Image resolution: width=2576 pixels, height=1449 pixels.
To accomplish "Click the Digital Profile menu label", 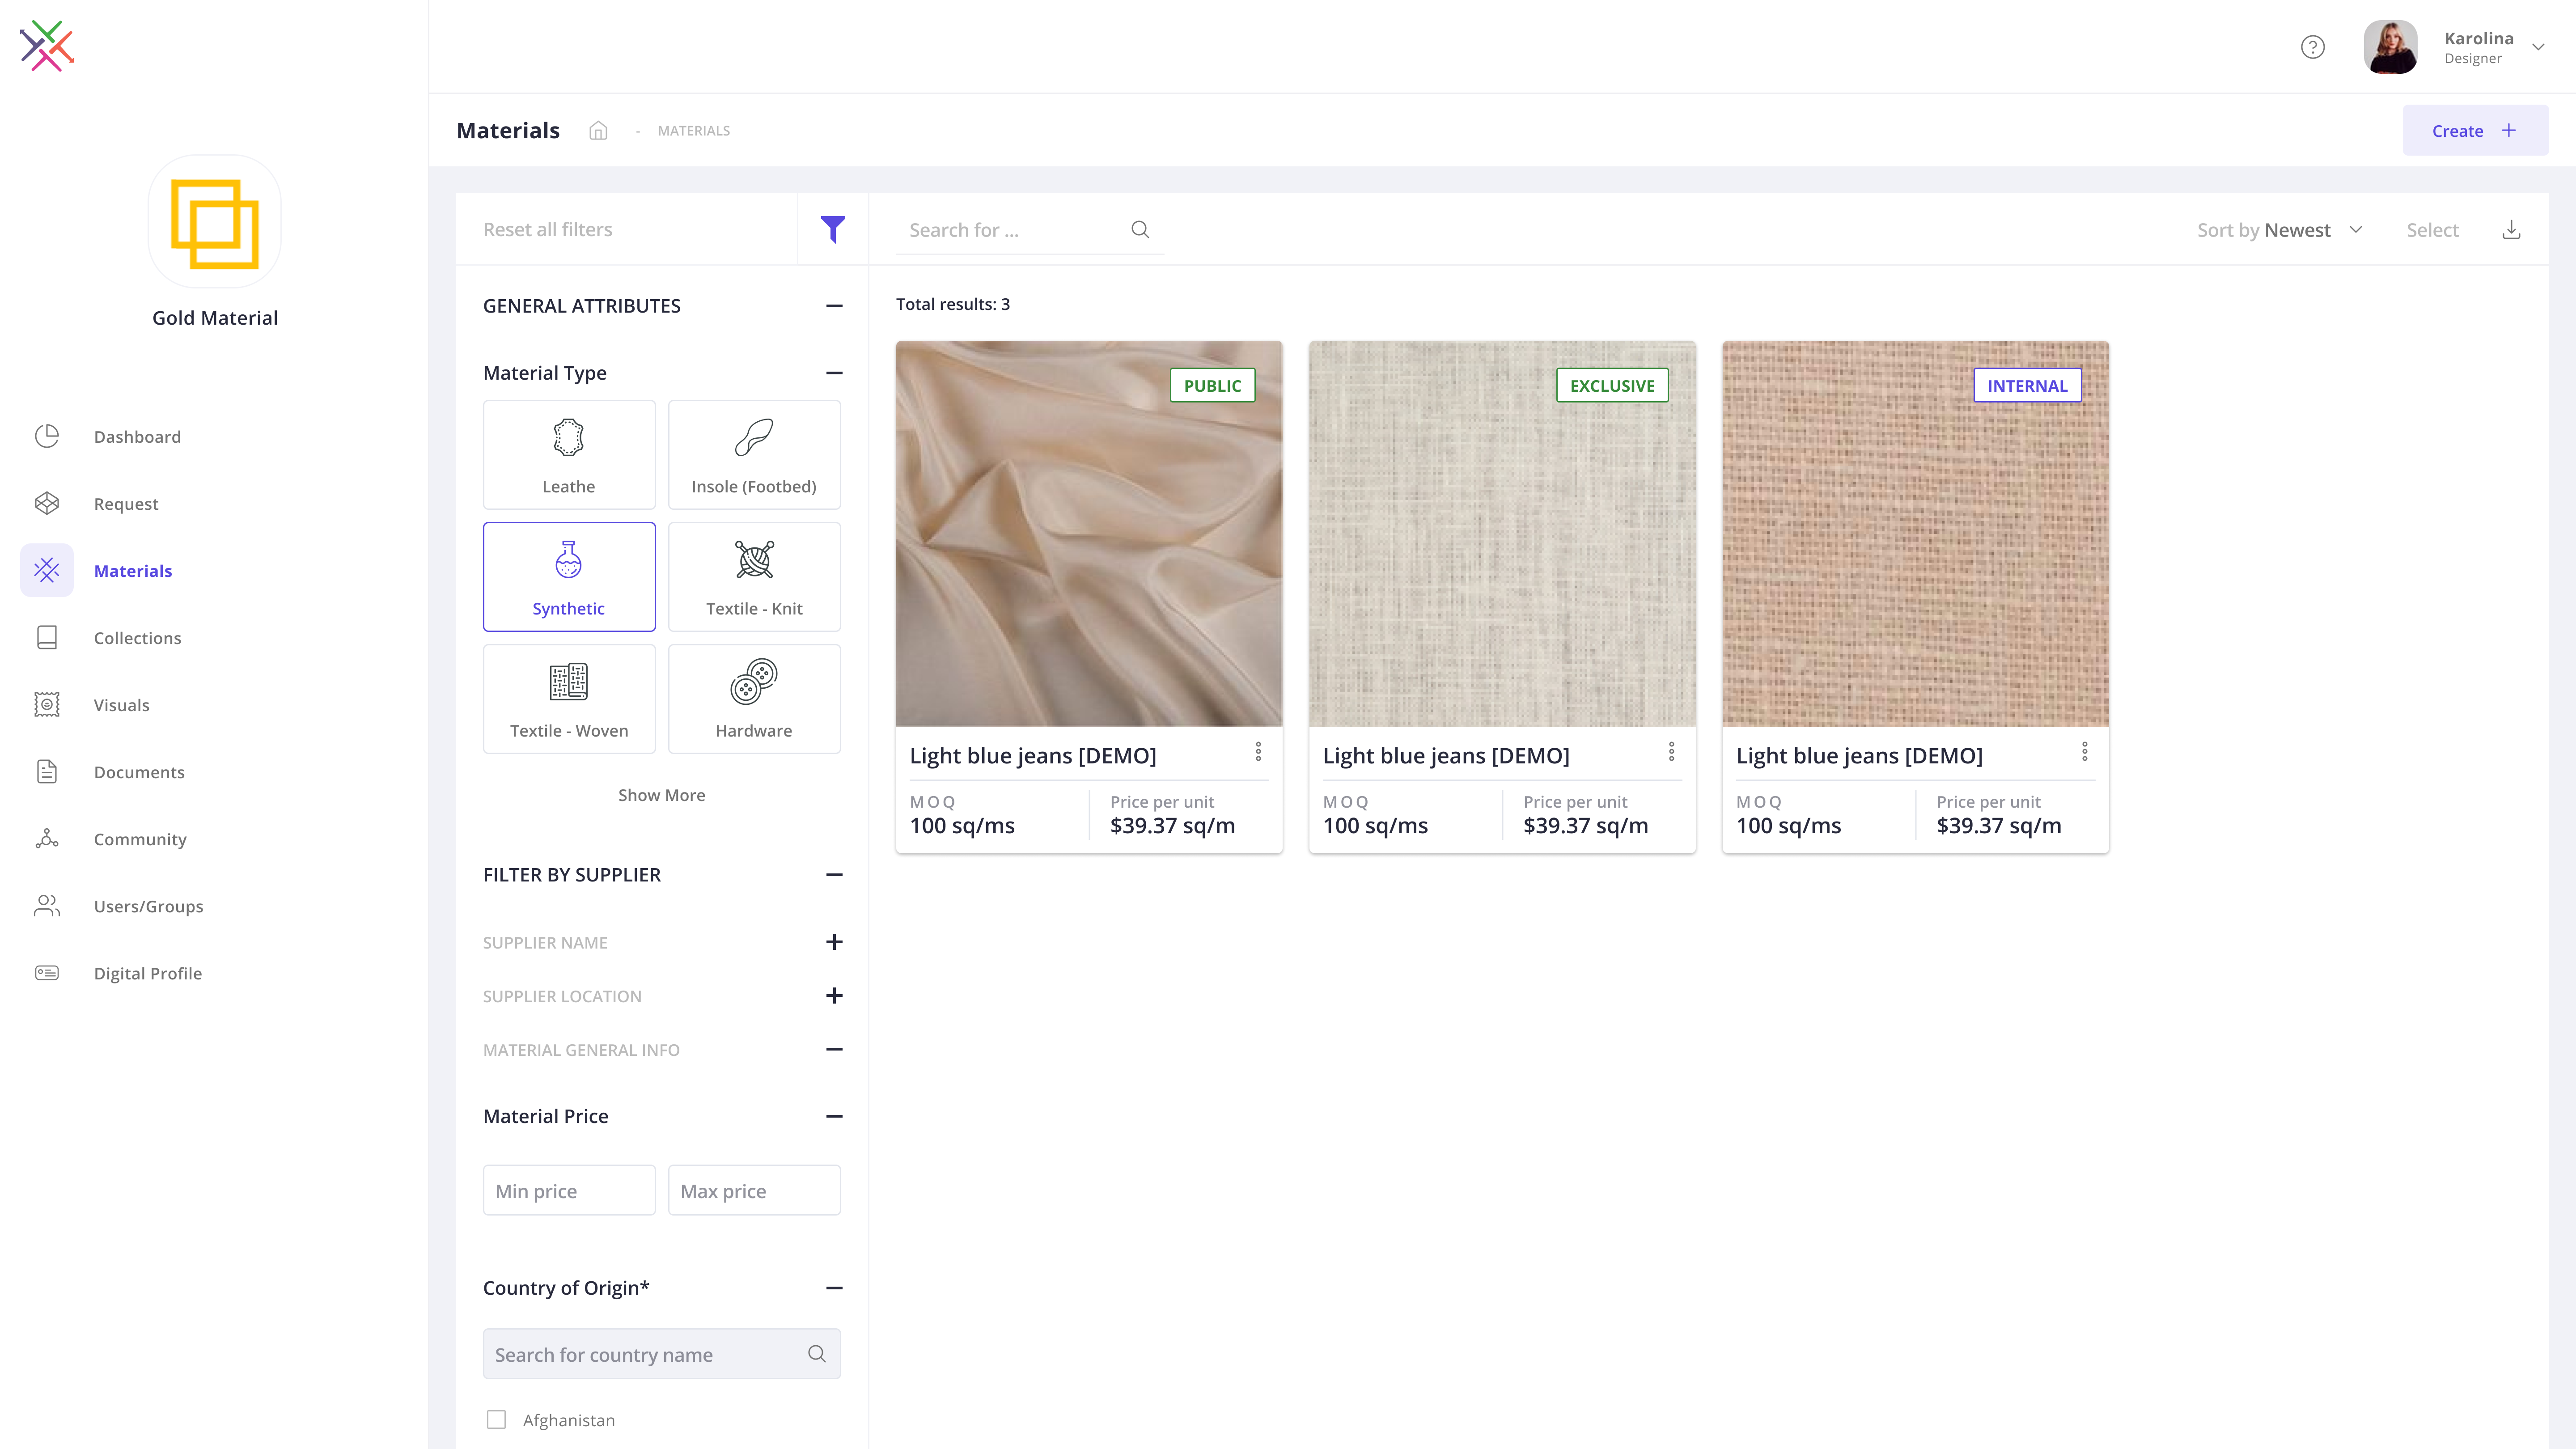I will click(x=147, y=973).
